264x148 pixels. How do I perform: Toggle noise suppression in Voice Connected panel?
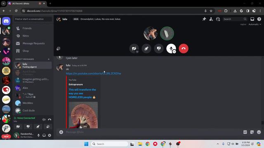[44, 120]
